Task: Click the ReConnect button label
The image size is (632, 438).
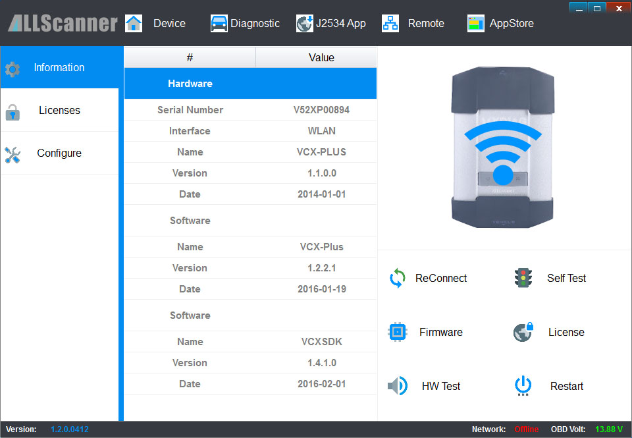Action: (441, 279)
